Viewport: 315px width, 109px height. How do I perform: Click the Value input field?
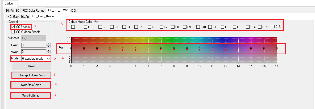point(34,52)
